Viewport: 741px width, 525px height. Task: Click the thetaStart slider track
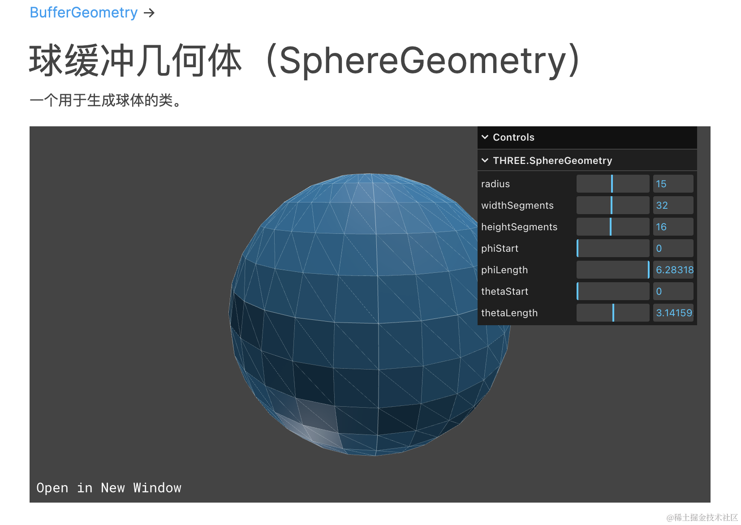click(613, 291)
